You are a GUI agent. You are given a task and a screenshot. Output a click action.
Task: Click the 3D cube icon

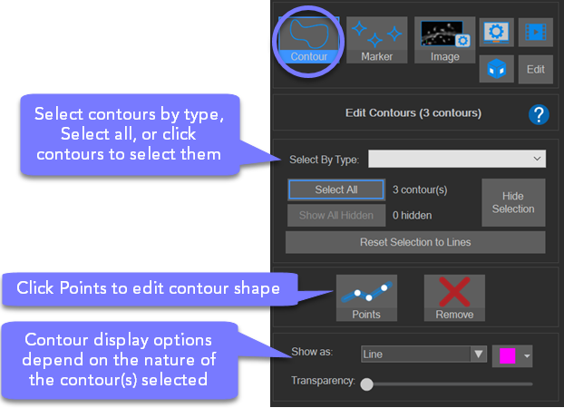click(x=497, y=70)
